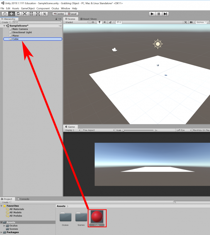Select Main Camera in Hierarchy
210x235 pixels.
(20, 29)
